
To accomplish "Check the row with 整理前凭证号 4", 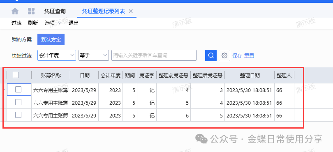I will (18, 90).
